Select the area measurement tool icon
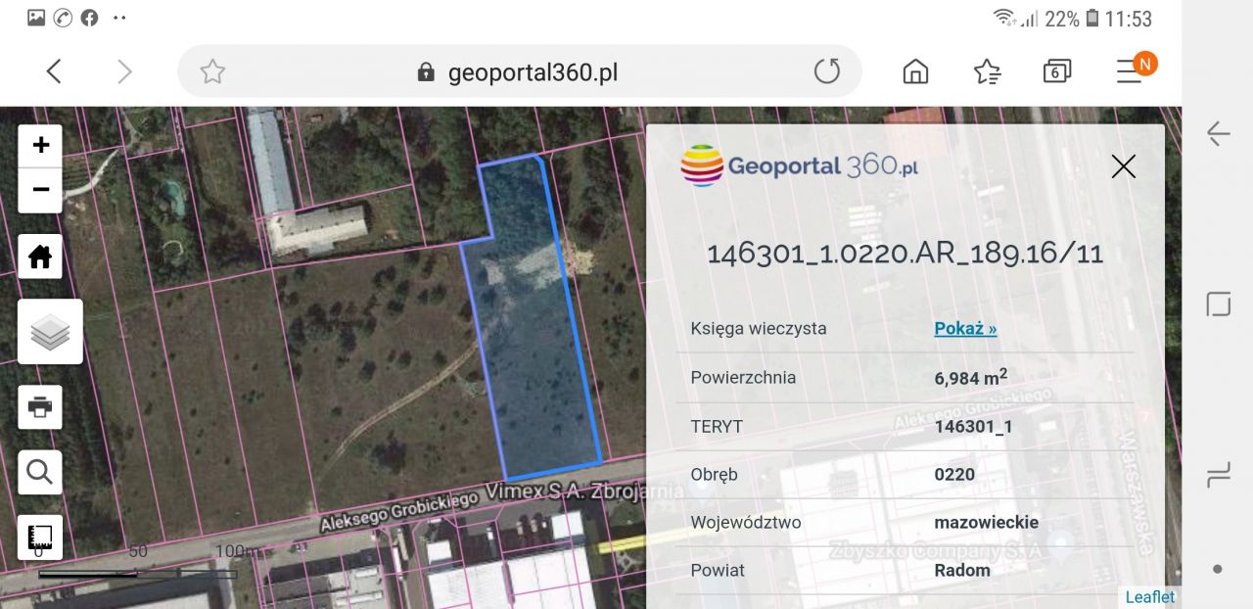1253x609 pixels. point(39,537)
